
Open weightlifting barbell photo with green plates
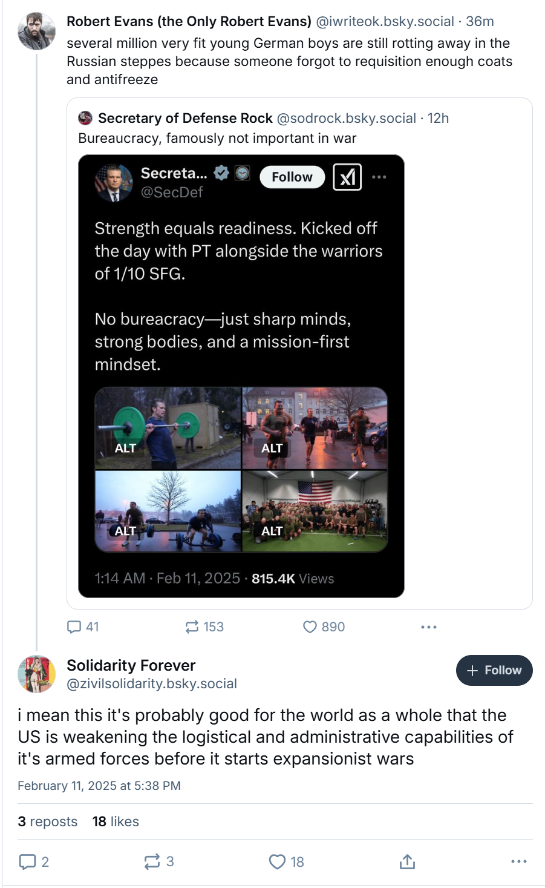[x=168, y=428]
